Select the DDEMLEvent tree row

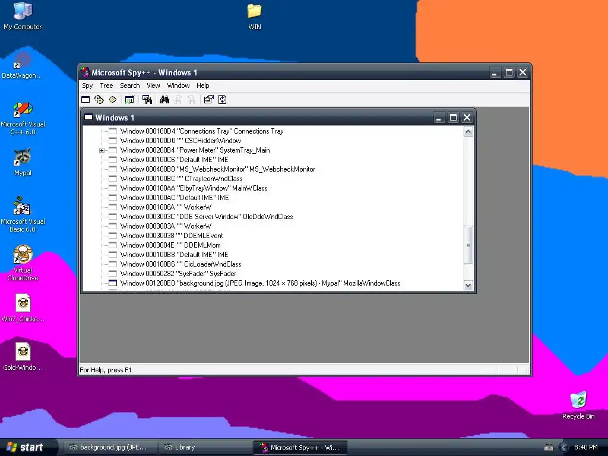pyautogui.click(x=172, y=236)
